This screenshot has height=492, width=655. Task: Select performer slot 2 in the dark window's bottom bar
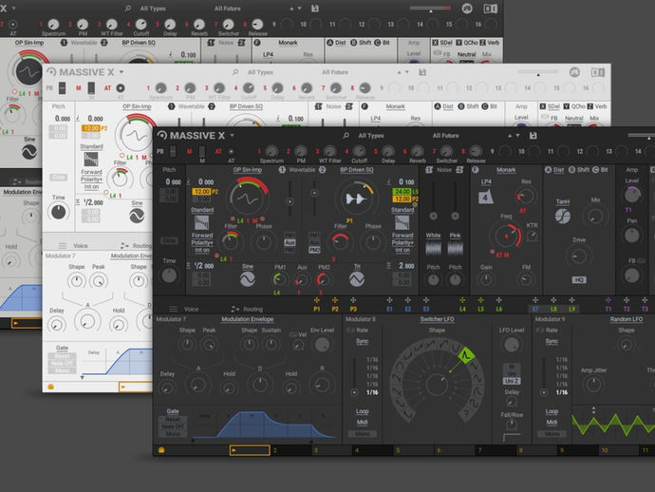point(291,450)
